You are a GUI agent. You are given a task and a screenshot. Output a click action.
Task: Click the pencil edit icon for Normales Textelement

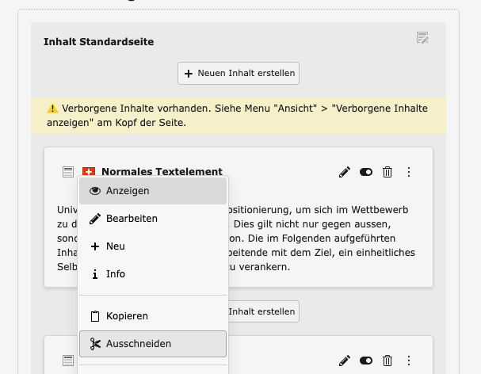click(x=345, y=172)
